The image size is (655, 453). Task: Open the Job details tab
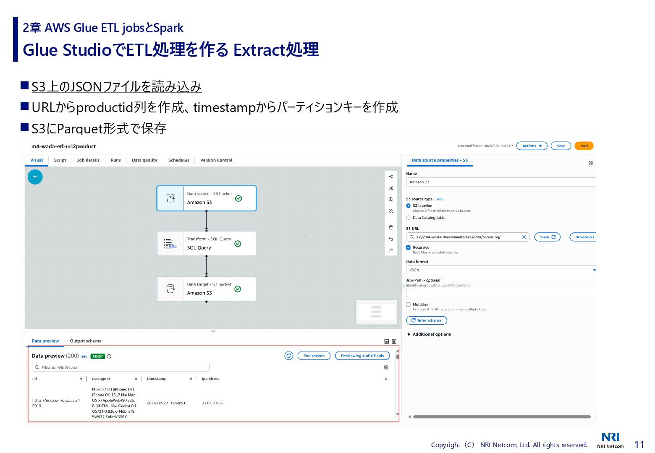point(88,160)
